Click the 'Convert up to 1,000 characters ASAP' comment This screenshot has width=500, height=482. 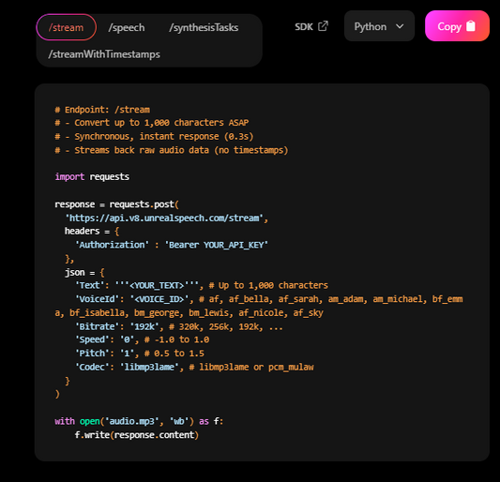(161, 123)
